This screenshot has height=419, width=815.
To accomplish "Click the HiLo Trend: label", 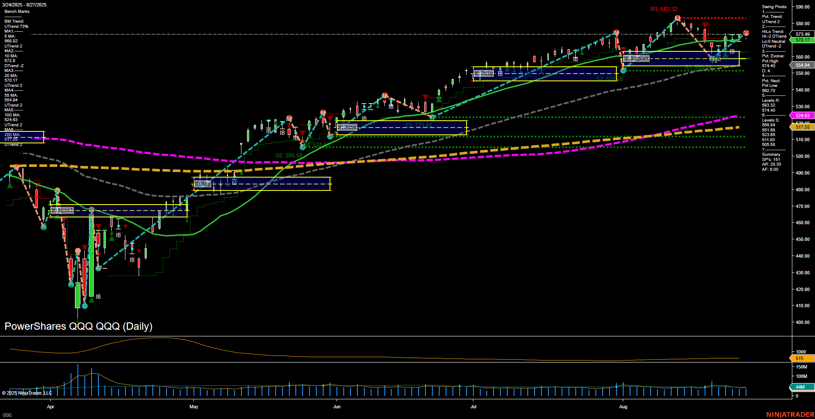I will pyautogui.click(x=773, y=32).
